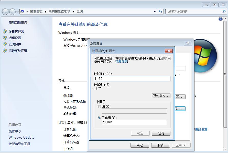Click the 确定 button in the domain dialog
228x154 pixels.
[140, 133]
